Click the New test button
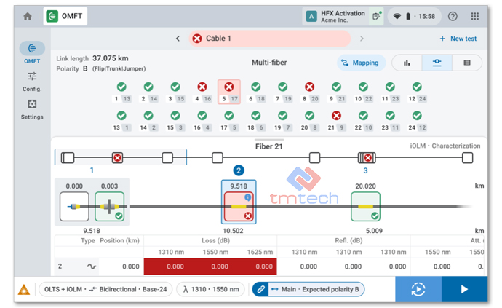This screenshot has height=308, width=502. (x=458, y=39)
